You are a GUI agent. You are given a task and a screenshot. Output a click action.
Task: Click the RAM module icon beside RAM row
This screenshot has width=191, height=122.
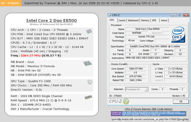88,97
